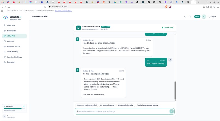This screenshot has width=220, height=121.
Task: Click '5 walk (~15 mins)' task line
Action: click(x=90, y=89)
